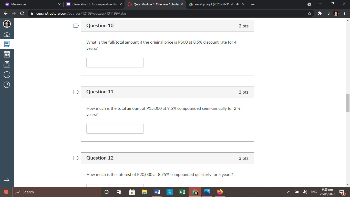Open the blue globe app on taskbar
The height and width of the screenshot is (197, 350).
pos(169,192)
